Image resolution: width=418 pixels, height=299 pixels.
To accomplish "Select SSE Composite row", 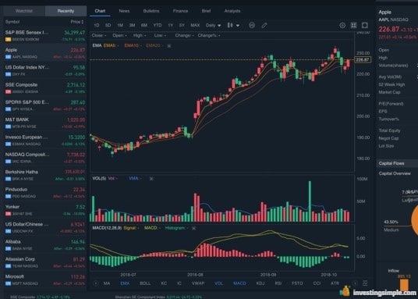I will (x=44, y=88).
